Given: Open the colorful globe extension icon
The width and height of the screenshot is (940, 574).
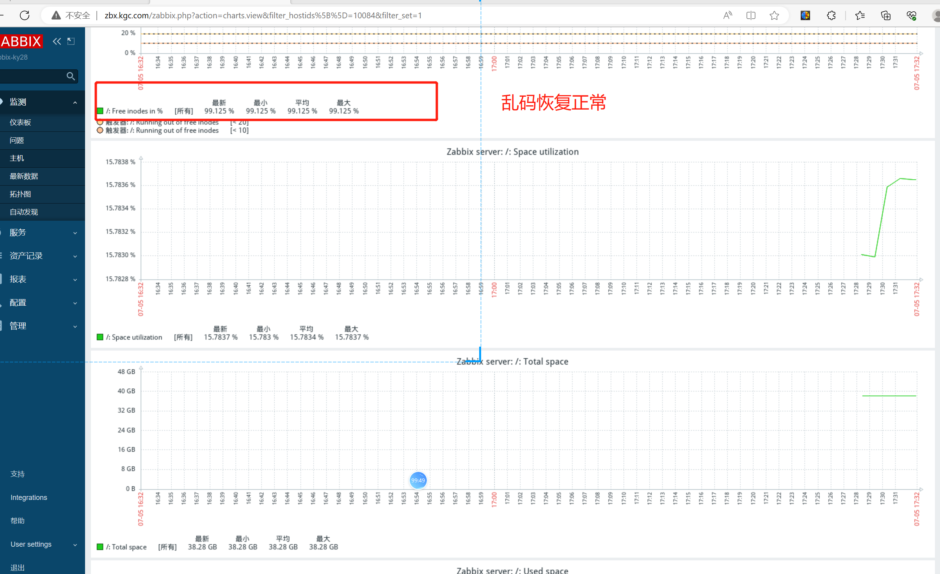Looking at the screenshot, I should pyautogui.click(x=805, y=16).
